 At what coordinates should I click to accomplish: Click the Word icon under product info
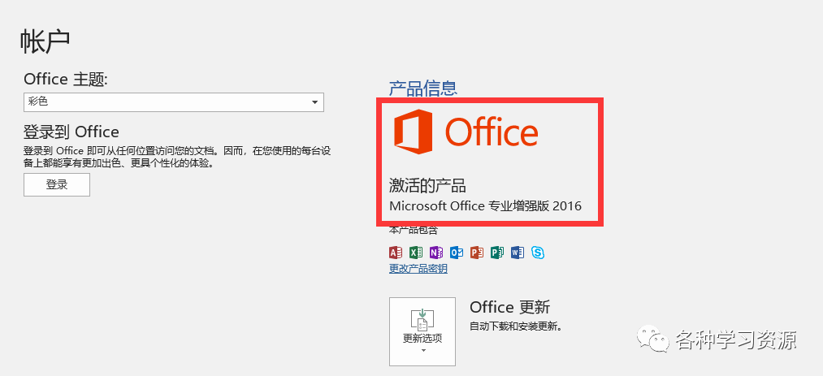[x=518, y=253]
